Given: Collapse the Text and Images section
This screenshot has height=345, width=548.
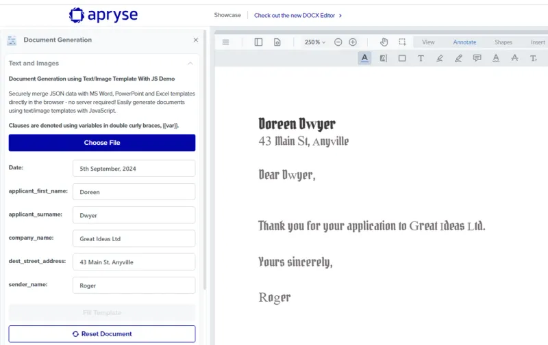Looking at the screenshot, I should pyautogui.click(x=190, y=64).
